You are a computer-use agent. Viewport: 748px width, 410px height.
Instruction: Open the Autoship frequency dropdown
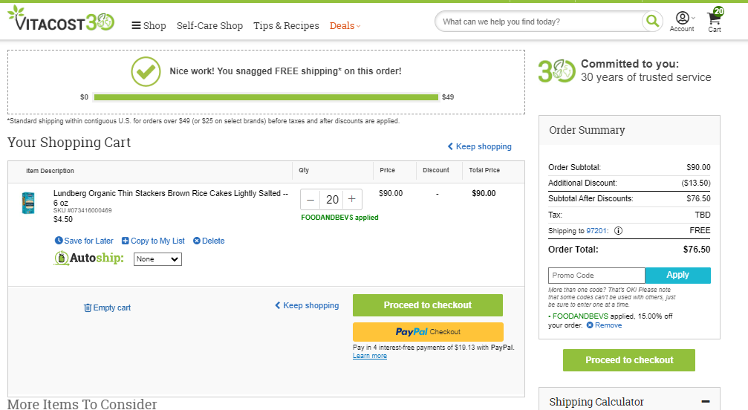pos(157,259)
